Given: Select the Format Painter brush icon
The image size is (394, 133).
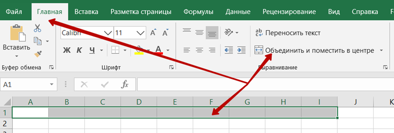Looking at the screenshot, I should [38, 53].
